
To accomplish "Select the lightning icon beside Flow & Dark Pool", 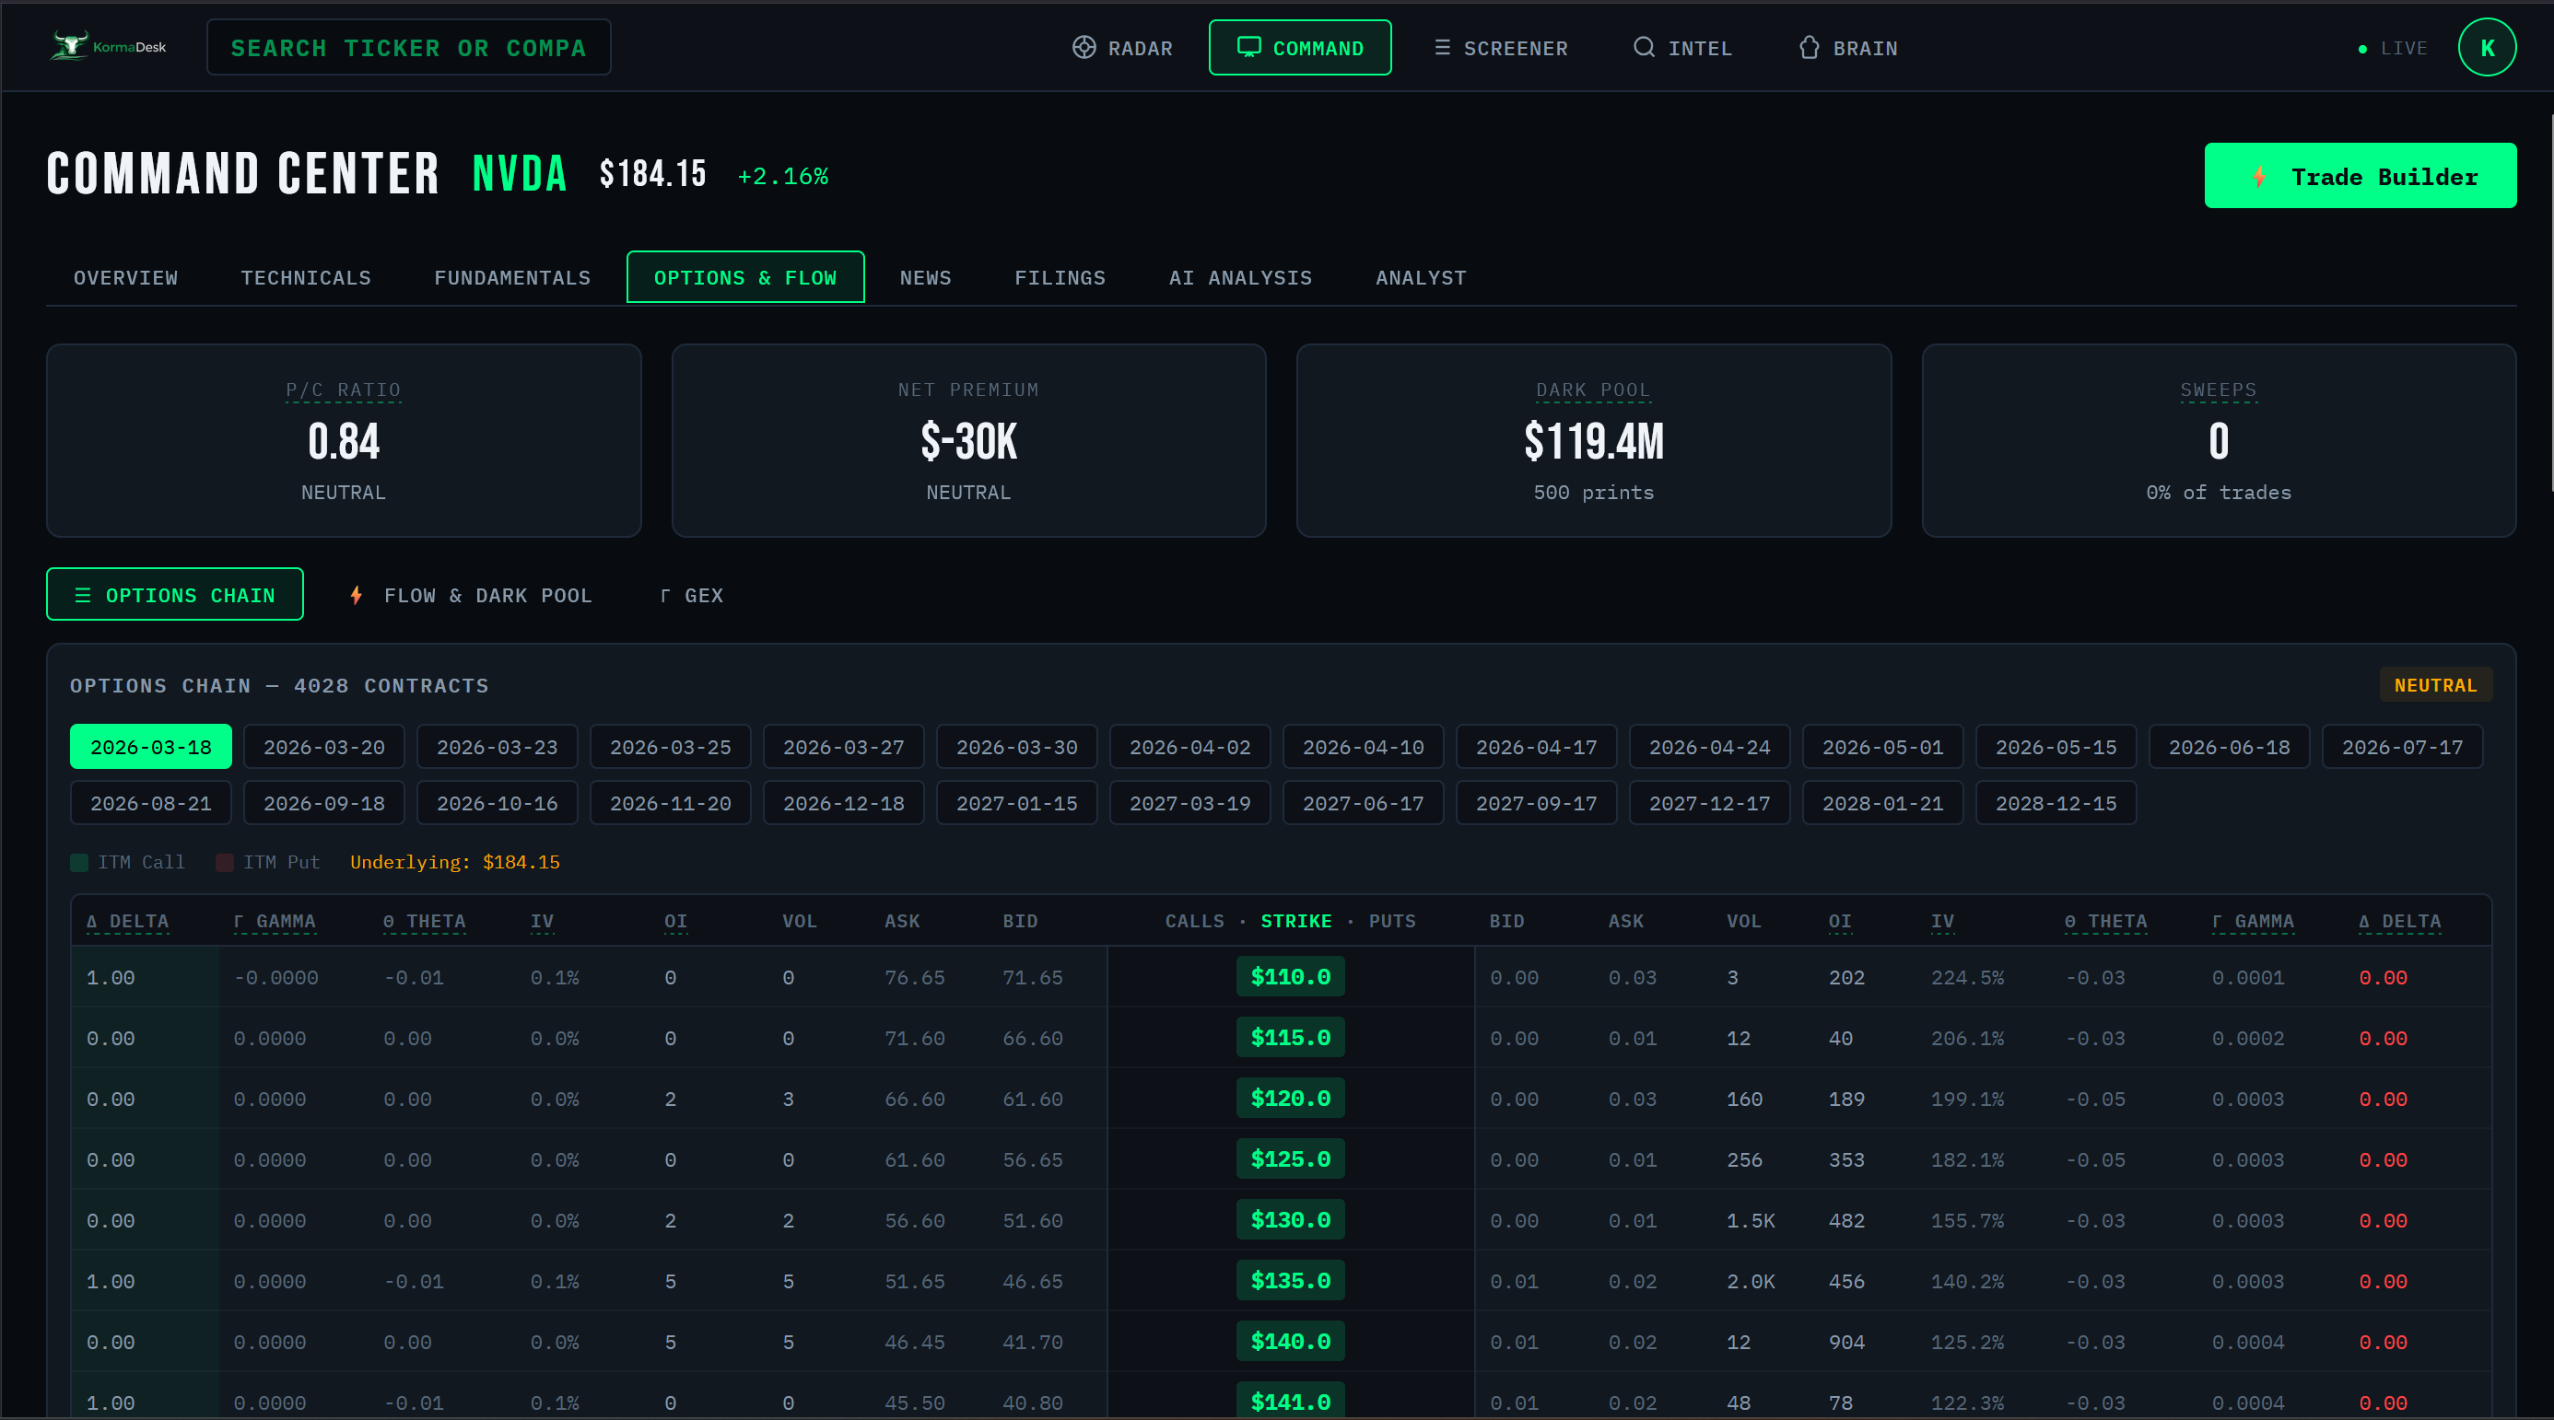I will 356,595.
